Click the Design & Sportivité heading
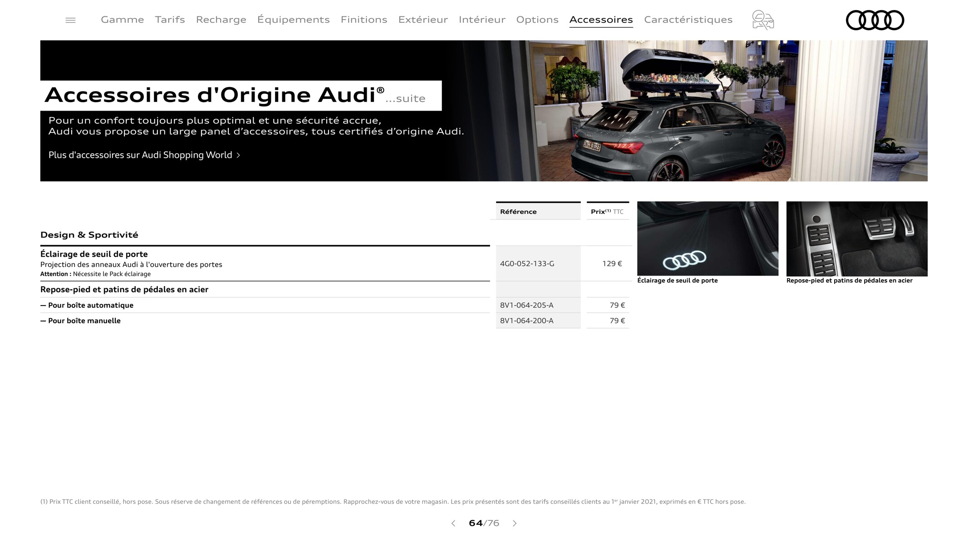Image resolution: width=968 pixels, height=544 pixels. tap(89, 235)
